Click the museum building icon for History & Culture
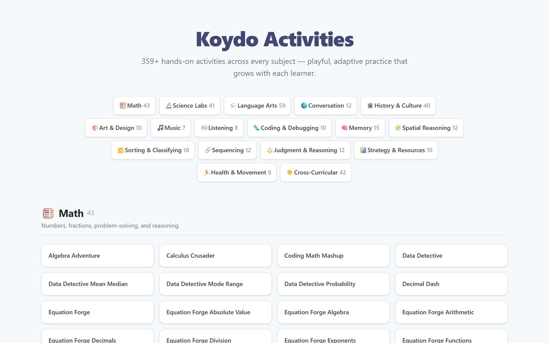This screenshot has height=343, width=549. tap(370, 105)
